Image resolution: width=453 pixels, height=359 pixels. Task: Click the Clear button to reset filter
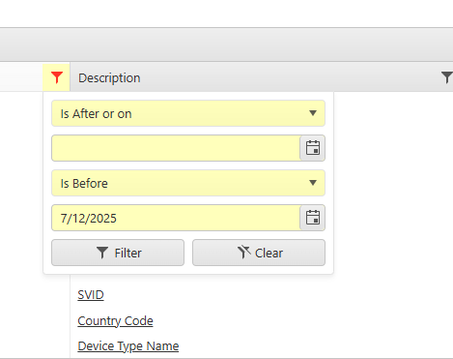coord(259,253)
